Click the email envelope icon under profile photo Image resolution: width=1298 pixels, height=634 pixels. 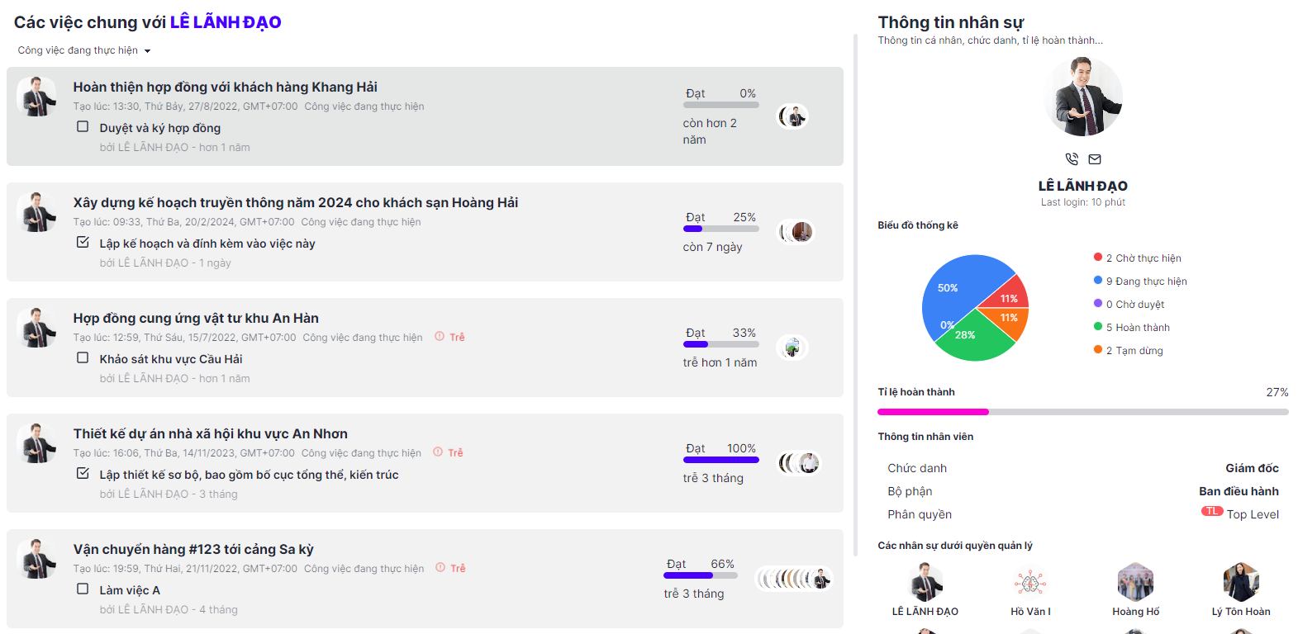(x=1095, y=159)
